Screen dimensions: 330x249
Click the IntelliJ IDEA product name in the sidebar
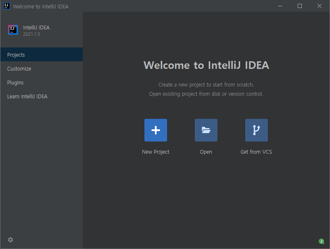36,28
